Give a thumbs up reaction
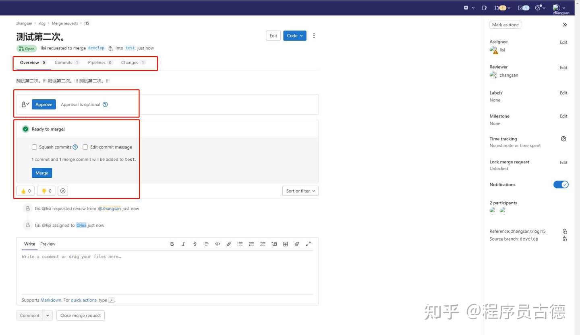Image resolution: width=580 pixels, height=335 pixels. click(x=25, y=191)
